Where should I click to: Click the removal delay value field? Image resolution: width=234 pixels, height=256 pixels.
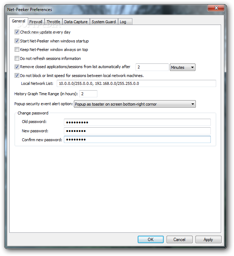click(152, 67)
